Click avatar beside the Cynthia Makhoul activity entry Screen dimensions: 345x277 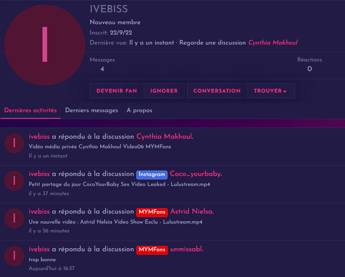(14, 143)
